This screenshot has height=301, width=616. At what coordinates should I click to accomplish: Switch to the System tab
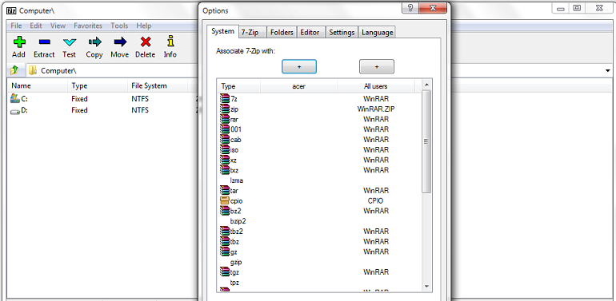[222, 31]
